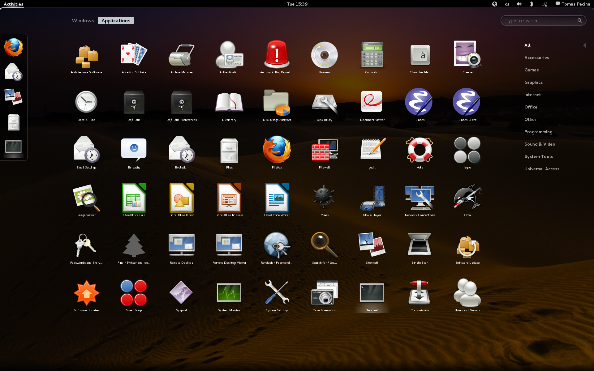Show All applications category

click(x=527, y=45)
